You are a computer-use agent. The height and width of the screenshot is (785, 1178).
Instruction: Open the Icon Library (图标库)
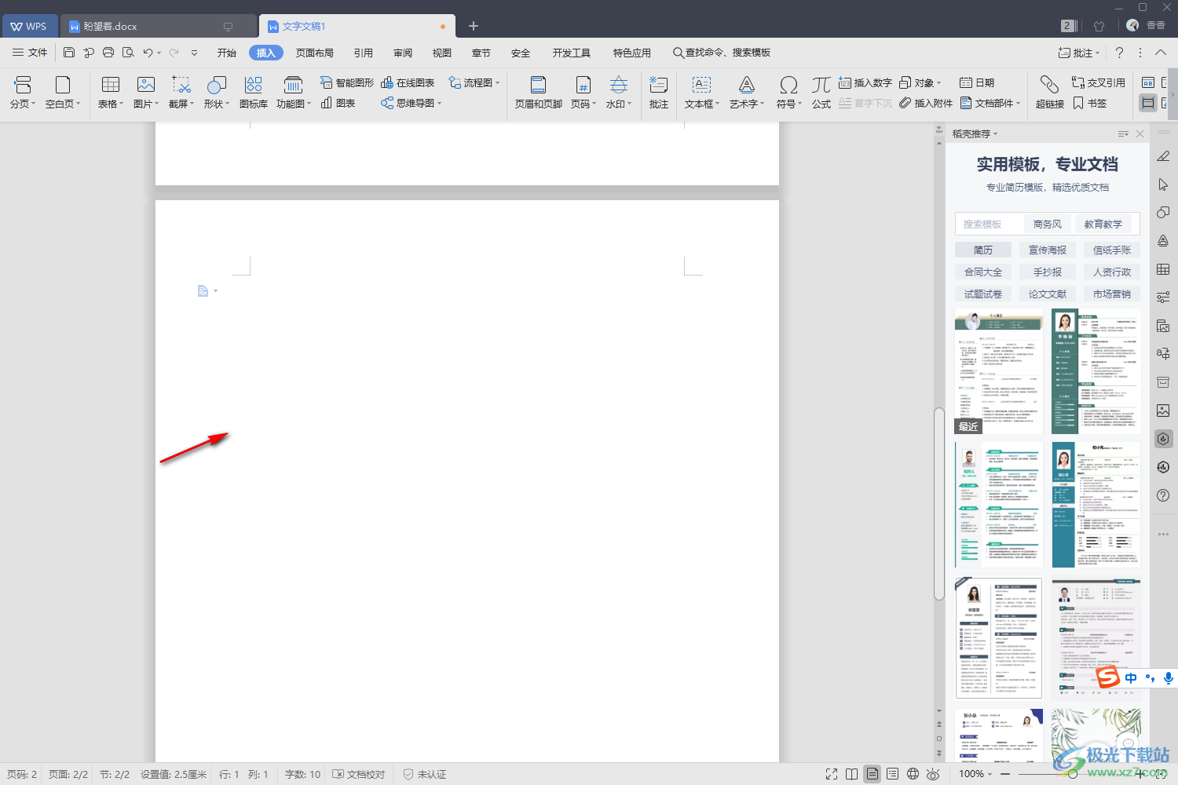click(254, 92)
